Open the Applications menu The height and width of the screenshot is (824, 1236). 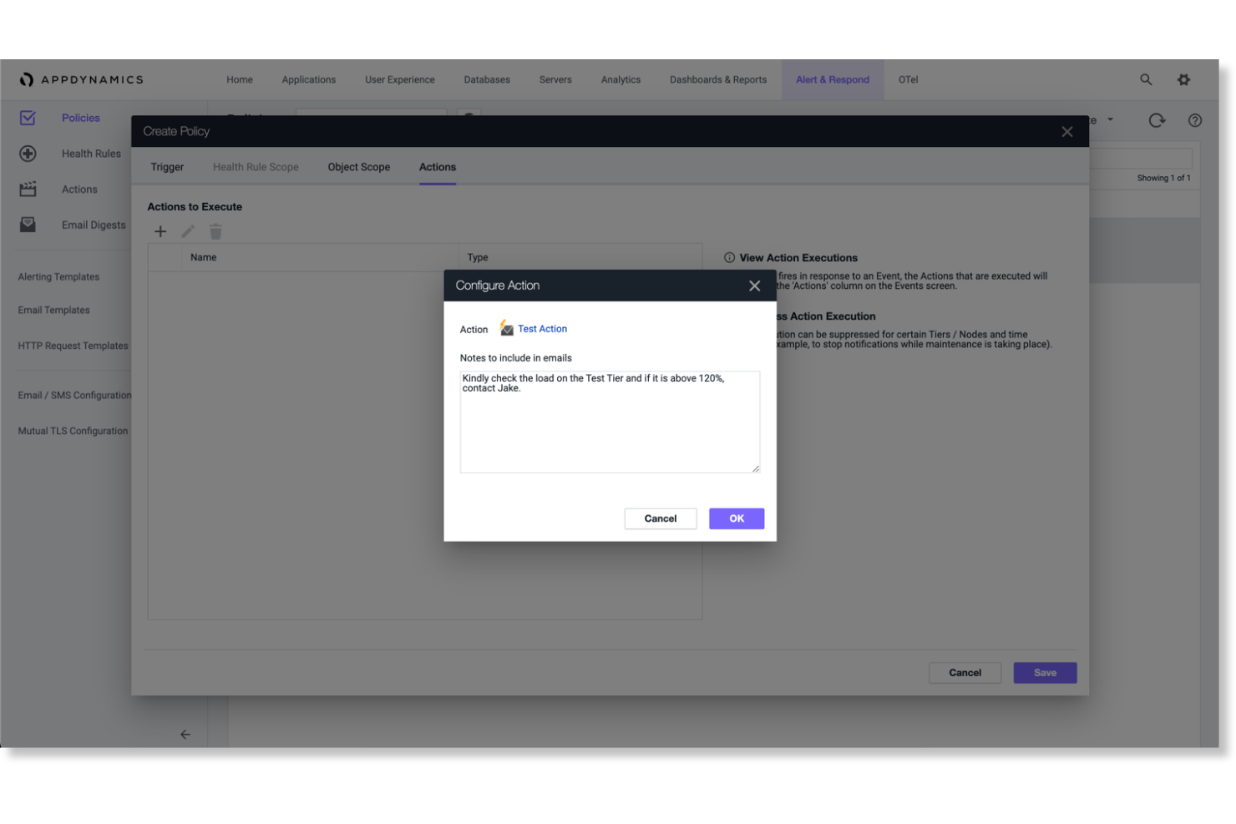309,80
